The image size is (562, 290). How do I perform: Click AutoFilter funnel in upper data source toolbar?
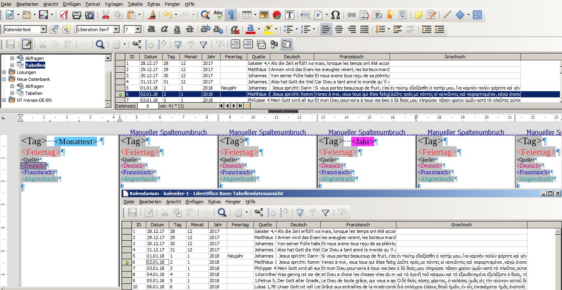point(178,44)
